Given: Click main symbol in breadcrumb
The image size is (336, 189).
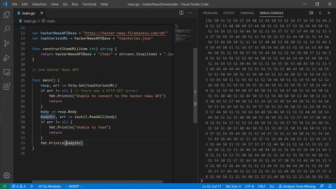Looking at the screenshot, I should coord(51,21).
